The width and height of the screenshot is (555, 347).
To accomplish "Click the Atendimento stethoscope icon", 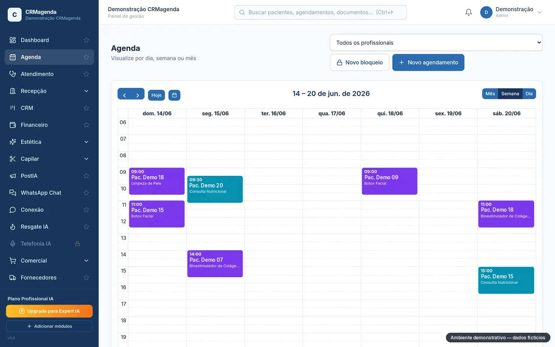I will coord(13,74).
